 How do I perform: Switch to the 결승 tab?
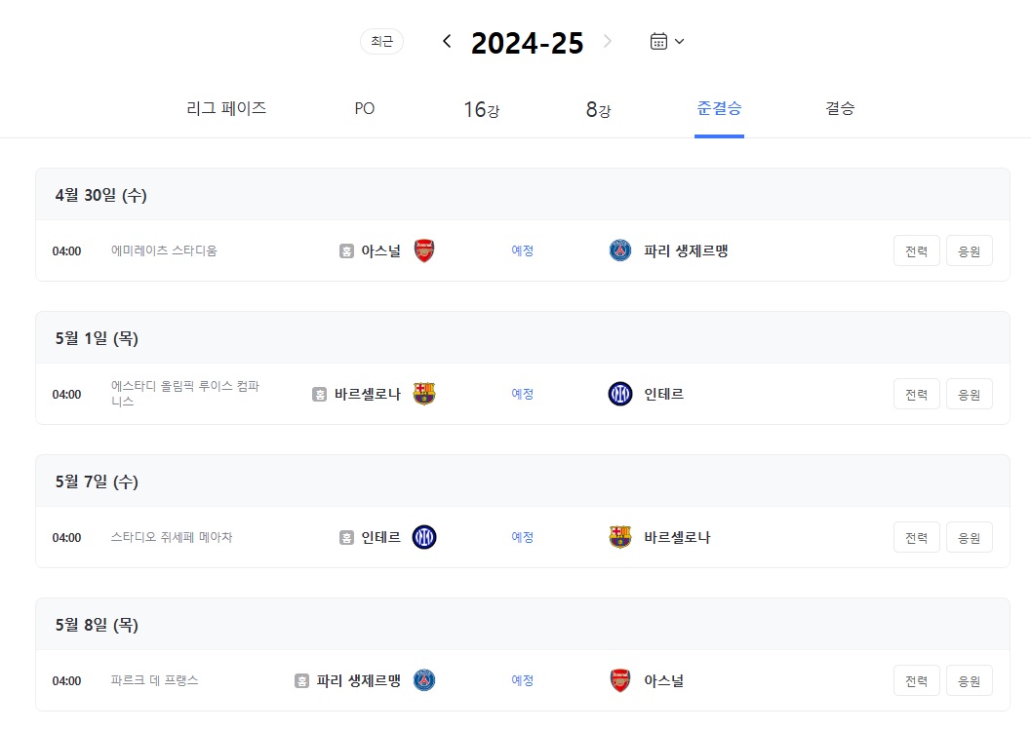coord(840,108)
